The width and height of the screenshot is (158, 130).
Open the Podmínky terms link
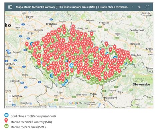click(x=53, y=107)
